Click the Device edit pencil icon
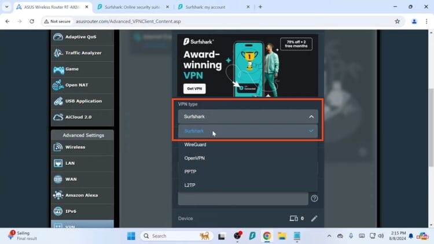The image size is (434, 244). [314, 219]
